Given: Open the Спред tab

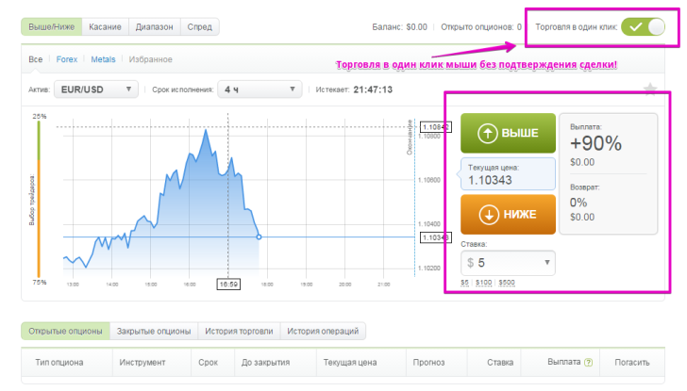Looking at the screenshot, I should 199,27.
